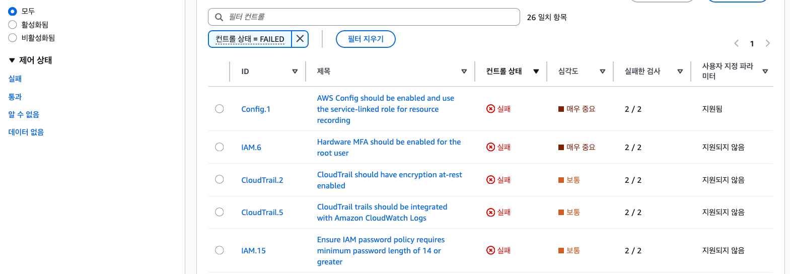Viewport: 790px width, 274px height.
Task: Go to previous results page
Action: pyautogui.click(x=737, y=43)
